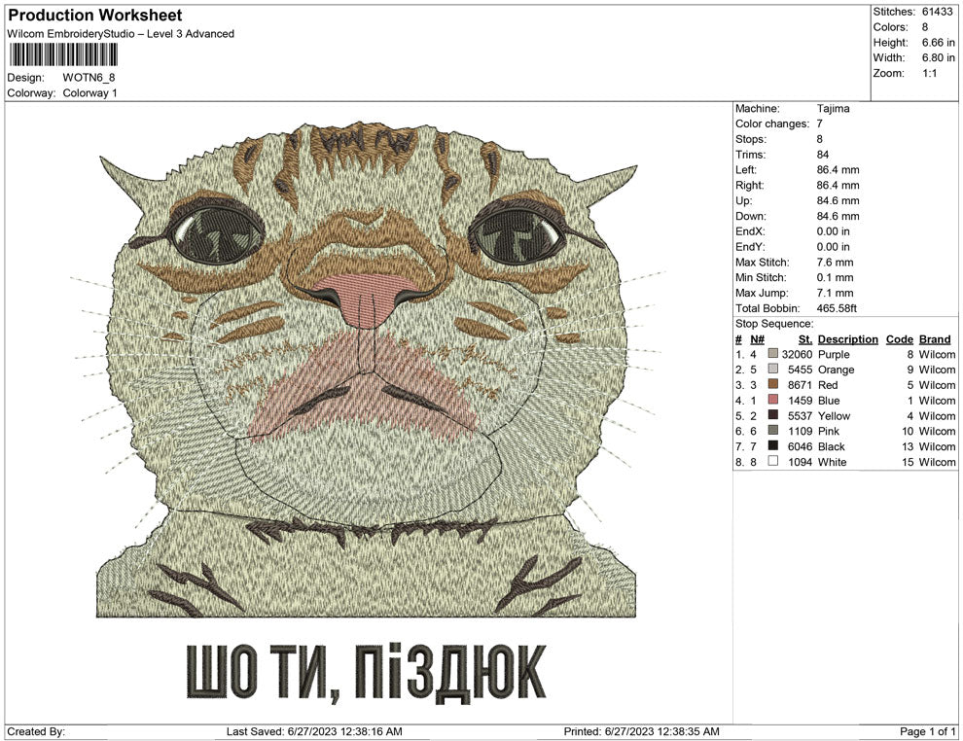This screenshot has height=741, width=963.
Task: Click the embroidered cat design preview
Action: click(369, 369)
